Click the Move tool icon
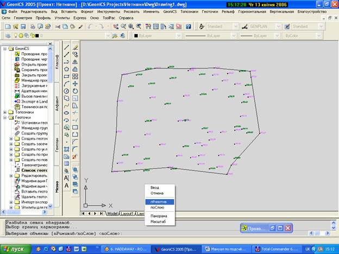Image resolution: width=339 pixels, height=254 pixels. [x=76, y=84]
